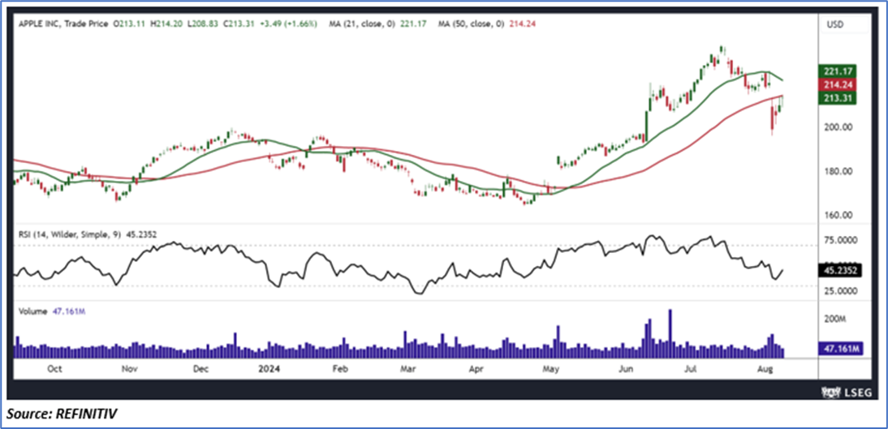Click the 25.0000 RSI axis label

[x=842, y=290]
